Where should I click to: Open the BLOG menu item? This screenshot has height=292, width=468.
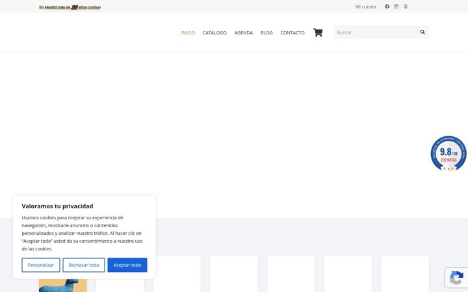coord(266,33)
